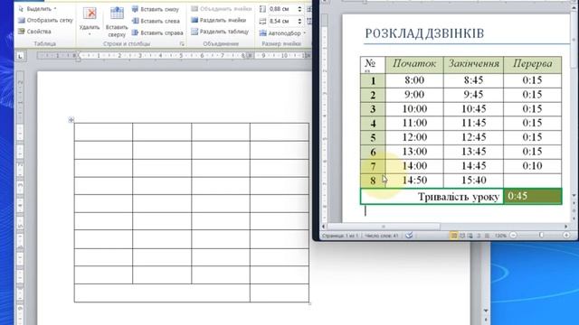
Task: Click the РОЗКЛАД ДЗВІНКІВ heading
Action: (424, 33)
